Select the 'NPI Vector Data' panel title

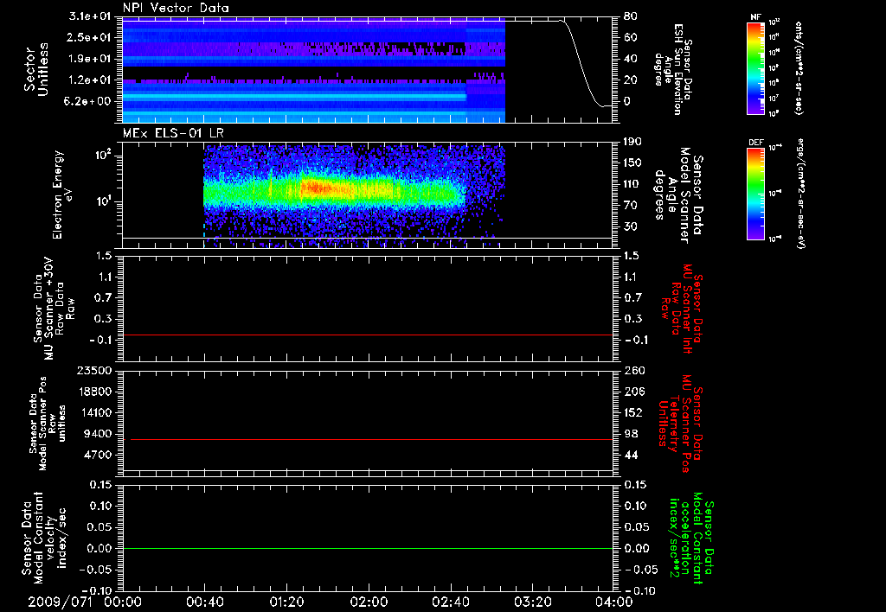click(x=176, y=8)
